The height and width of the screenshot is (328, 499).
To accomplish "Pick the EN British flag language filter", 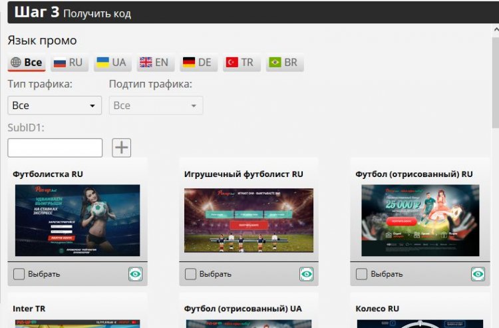I will point(153,63).
